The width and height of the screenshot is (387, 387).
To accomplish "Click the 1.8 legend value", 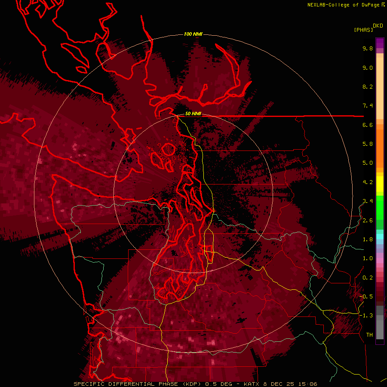I will coord(368,240).
